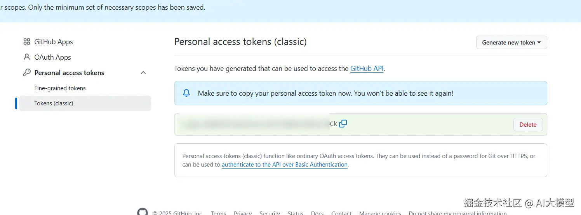Open the GitHub API link
Screen dimensions: 581x215
pyautogui.click(x=367, y=69)
